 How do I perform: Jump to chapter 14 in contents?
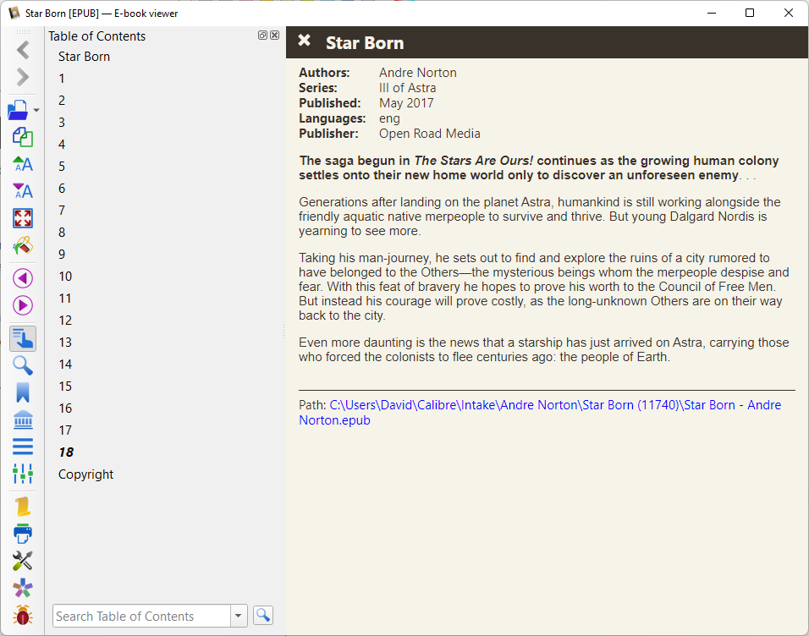coord(65,365)
